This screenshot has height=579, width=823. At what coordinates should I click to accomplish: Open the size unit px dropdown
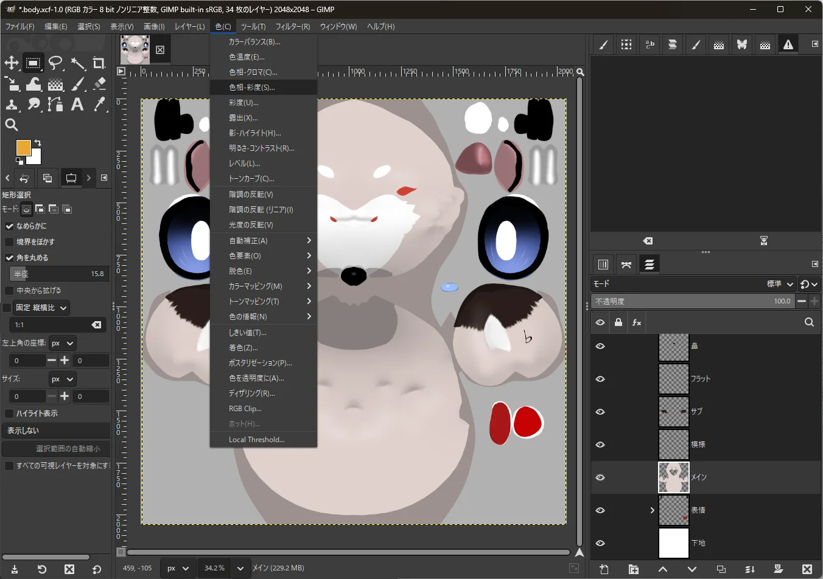[62, 380]
